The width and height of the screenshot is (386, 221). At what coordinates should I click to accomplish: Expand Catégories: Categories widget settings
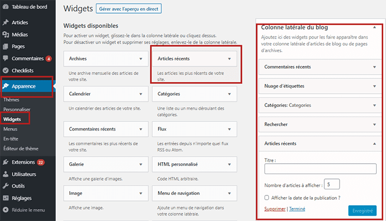pyautogui.click(x=375, y=105)
